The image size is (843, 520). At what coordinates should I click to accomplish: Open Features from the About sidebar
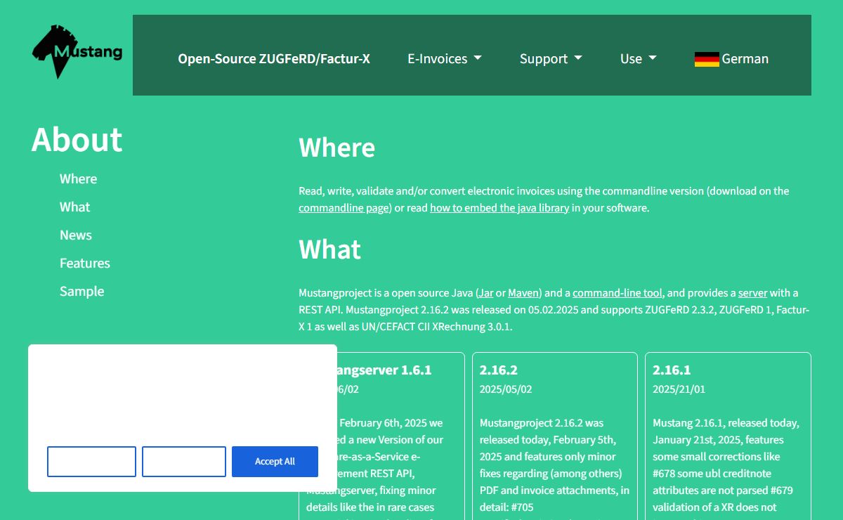[x=85, y=264]
